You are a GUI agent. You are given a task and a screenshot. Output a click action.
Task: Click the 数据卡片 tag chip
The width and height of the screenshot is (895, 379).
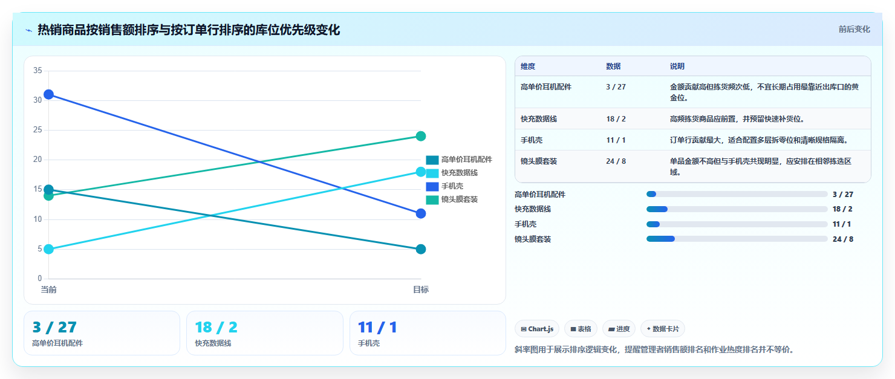(663, 329)
